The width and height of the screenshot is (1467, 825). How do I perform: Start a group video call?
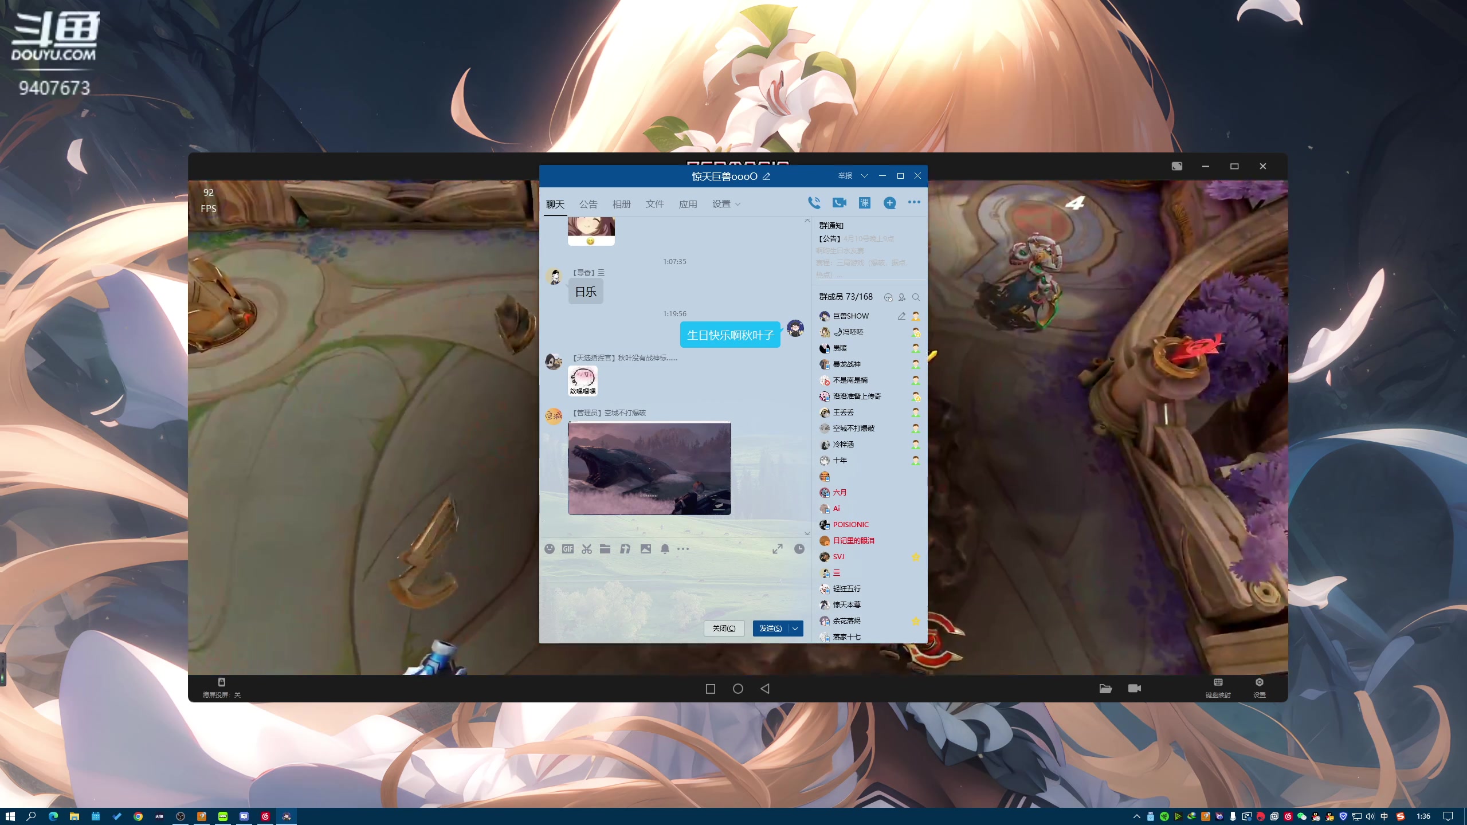click(x=840, y=203)
